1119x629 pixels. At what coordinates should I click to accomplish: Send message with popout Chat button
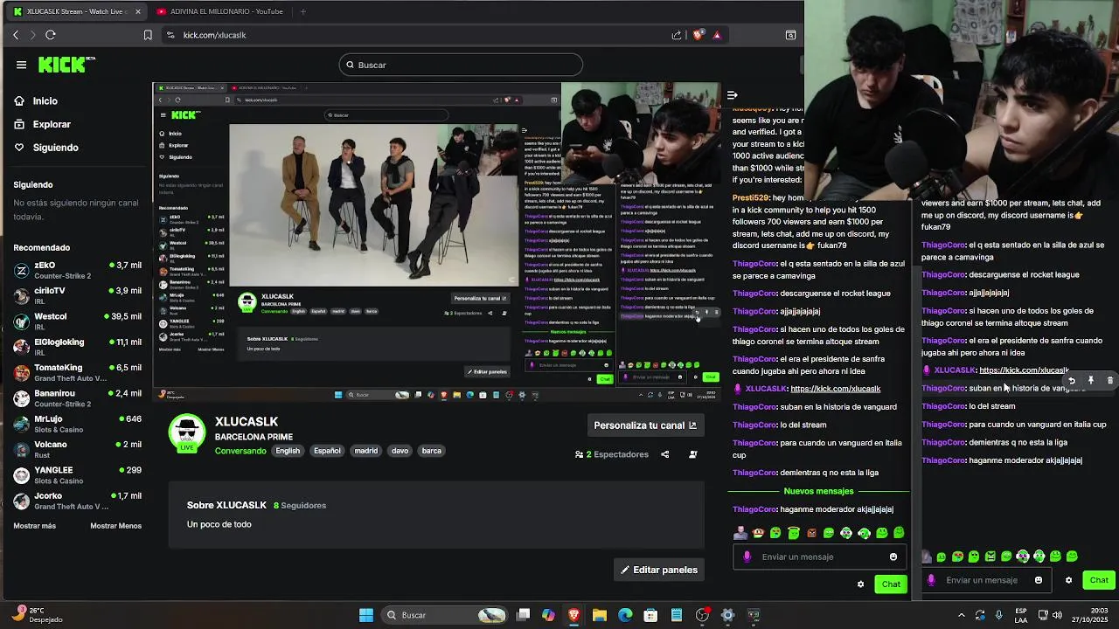coord(1099,580)
